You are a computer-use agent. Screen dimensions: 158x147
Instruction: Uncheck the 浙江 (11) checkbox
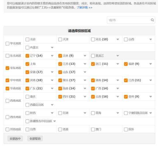[x=93, y=64]
